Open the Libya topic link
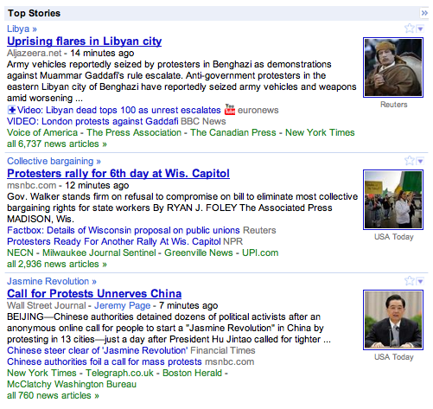The image size is (433, 409). pyautogui.click(x=22, y=29)
